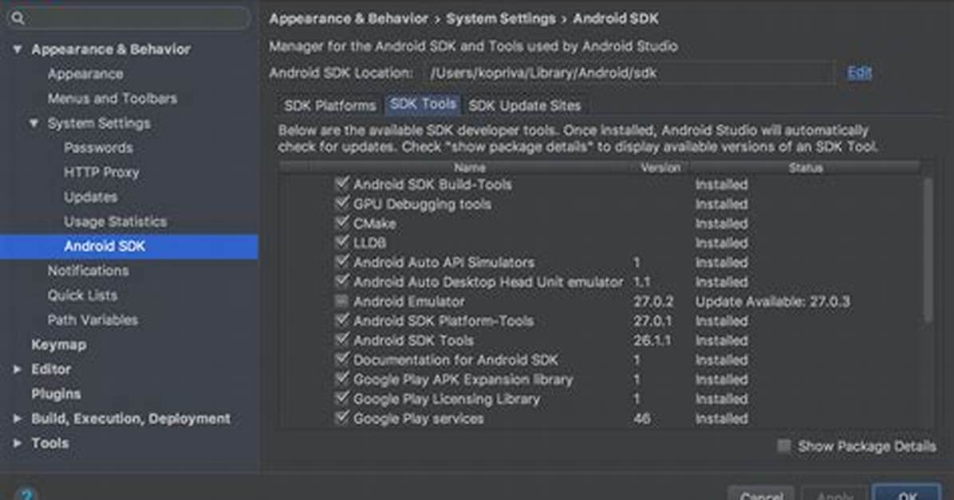The height and width of the screenshot is (500, 954).
Task: Click the search magnifier icon
Action: [x=18, y=18]
